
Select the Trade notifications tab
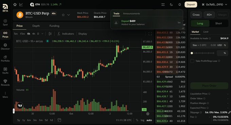pos(117,14)
